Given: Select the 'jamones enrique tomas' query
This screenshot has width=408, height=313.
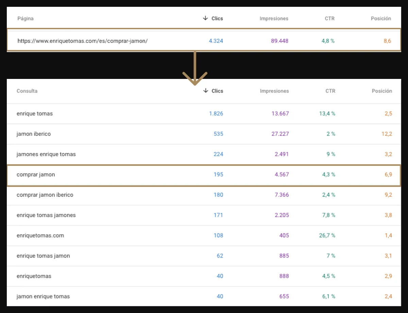Looking at the screenshot, I should (46, 154).
